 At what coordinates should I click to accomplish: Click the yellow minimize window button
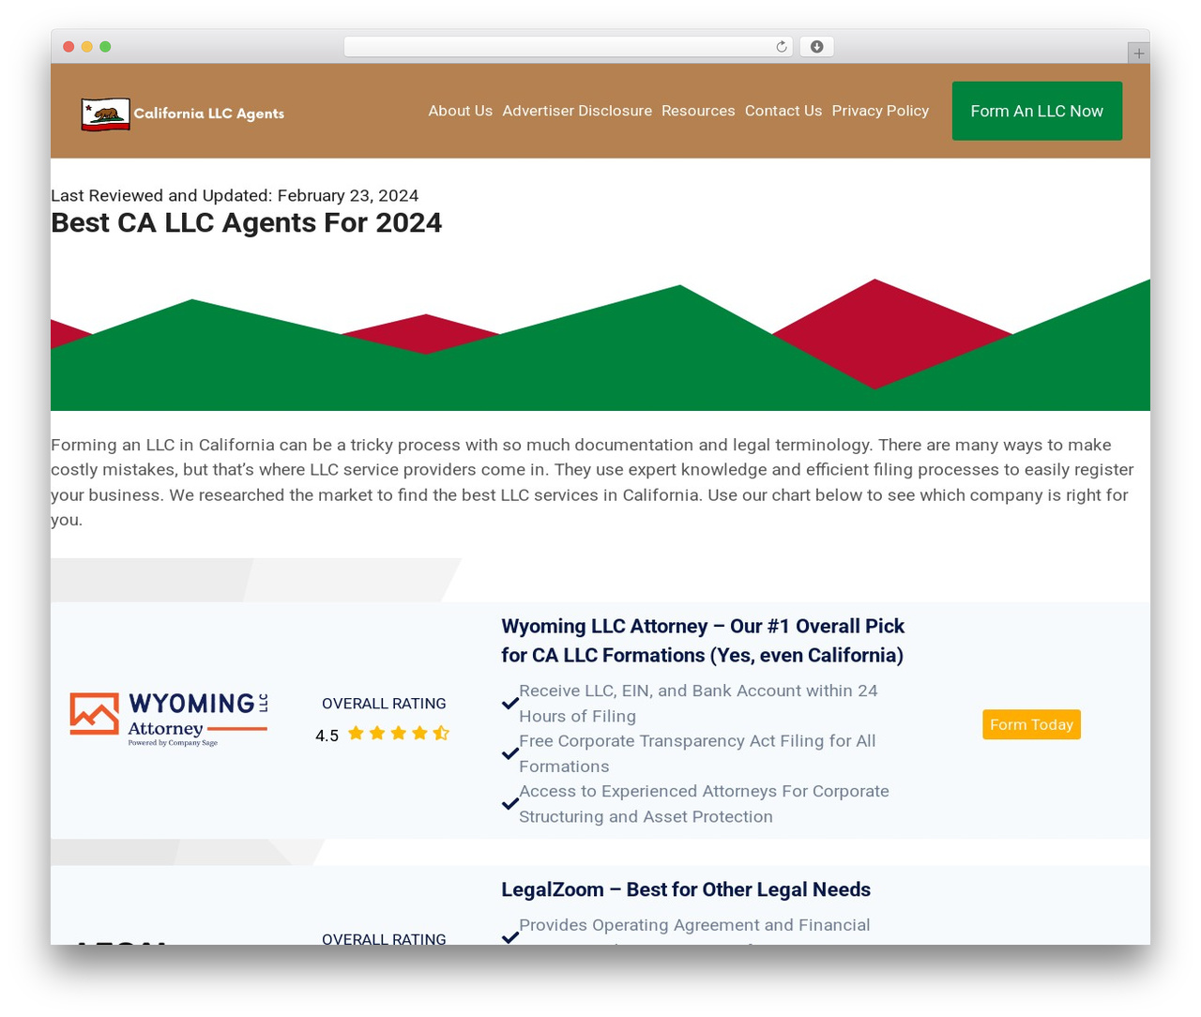point(87,47)
